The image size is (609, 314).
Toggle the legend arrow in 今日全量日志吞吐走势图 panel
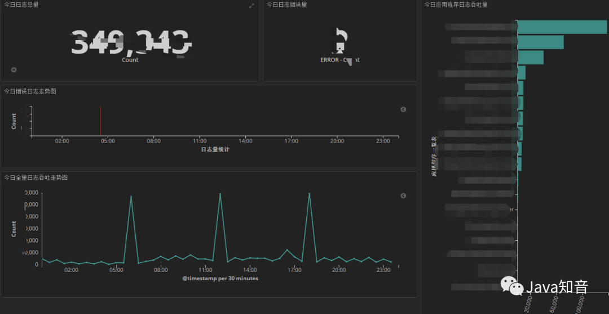pos(403,196)
